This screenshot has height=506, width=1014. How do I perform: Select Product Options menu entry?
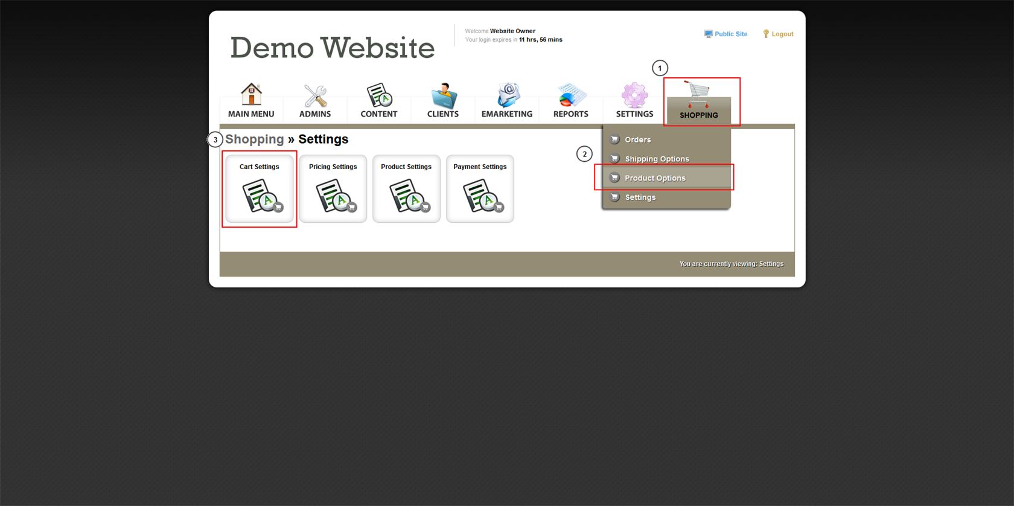click(x=655, y=178)
